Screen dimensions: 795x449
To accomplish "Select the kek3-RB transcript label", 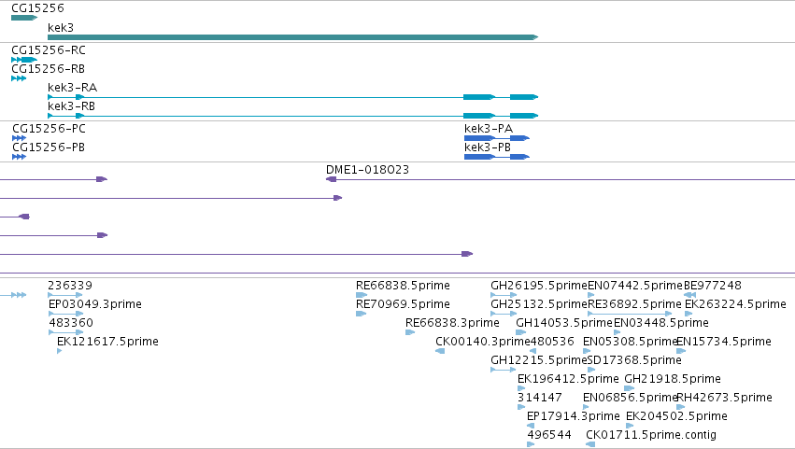I will 72,105.
